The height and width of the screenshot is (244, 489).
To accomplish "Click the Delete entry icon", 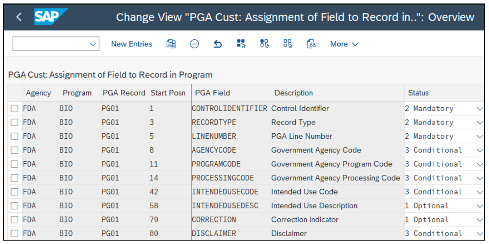I will [194, 44].
